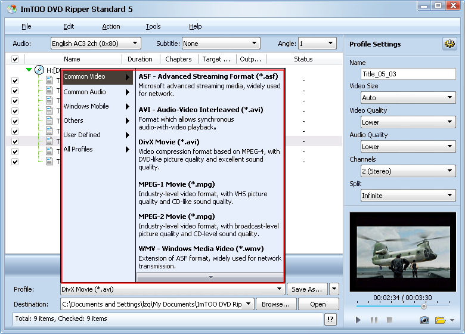This screenshot has height=334, width=465.
Task: Select Common Video category
Action: pyautogui.click(x=98, y=76)
